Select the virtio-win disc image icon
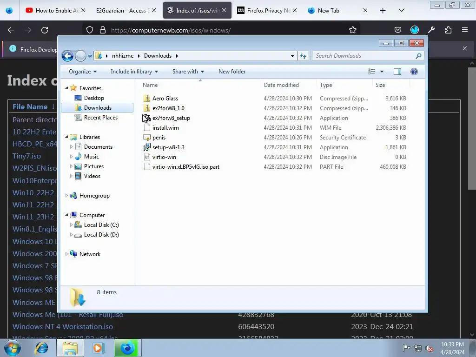 click(147, 157)
